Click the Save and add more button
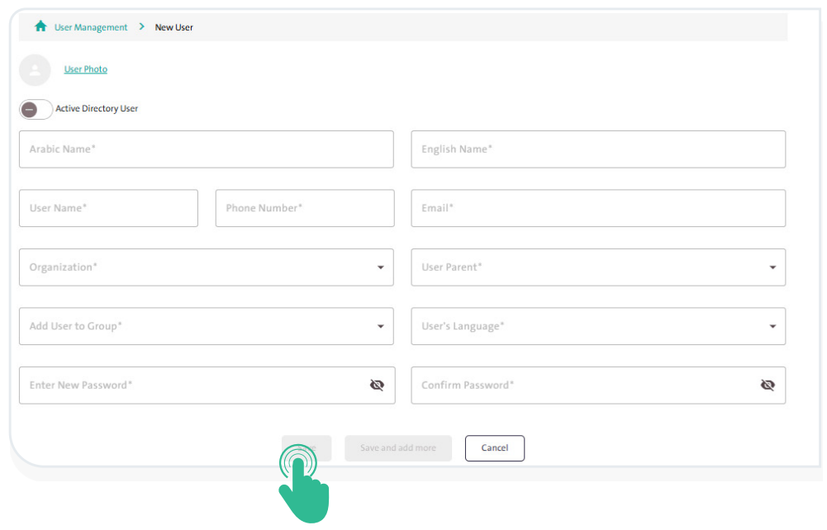The image size is (827, 530). tap(397, 448)
